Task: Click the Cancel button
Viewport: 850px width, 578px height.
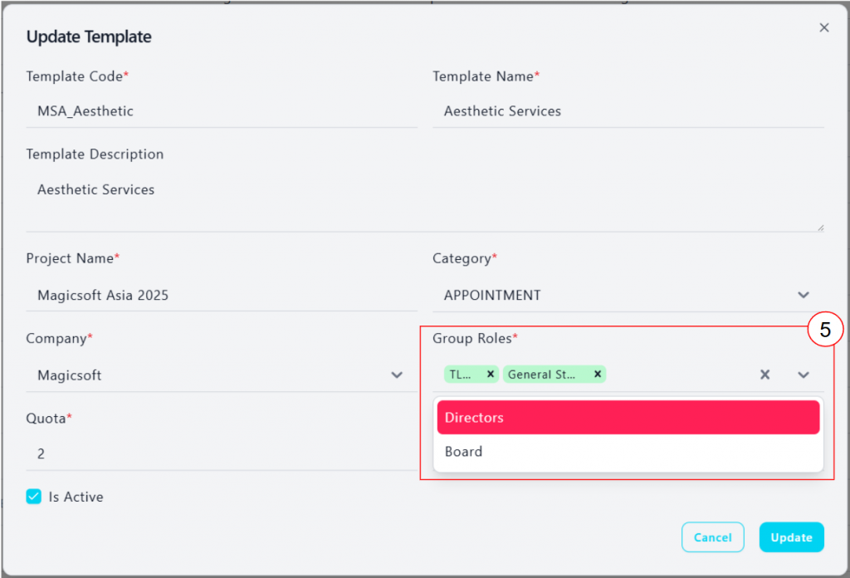Action: click(x=712, y=537)
